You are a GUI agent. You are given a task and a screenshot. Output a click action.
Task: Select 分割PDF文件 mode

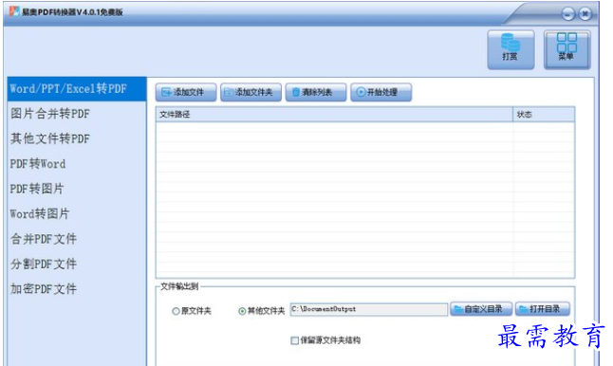77,264
